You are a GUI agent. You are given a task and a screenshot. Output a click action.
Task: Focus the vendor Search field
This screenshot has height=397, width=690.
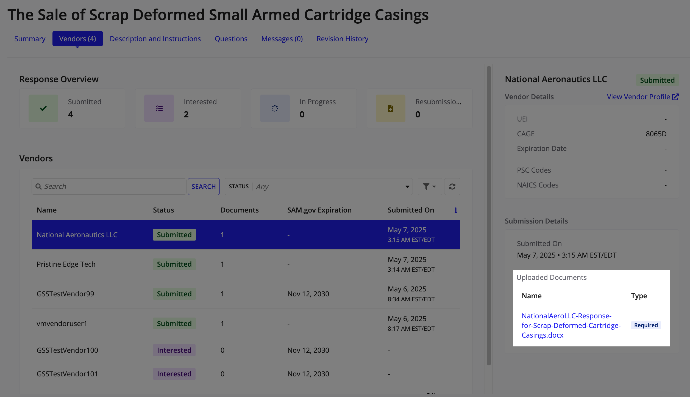pyautogui.click(x=109, y=187)
